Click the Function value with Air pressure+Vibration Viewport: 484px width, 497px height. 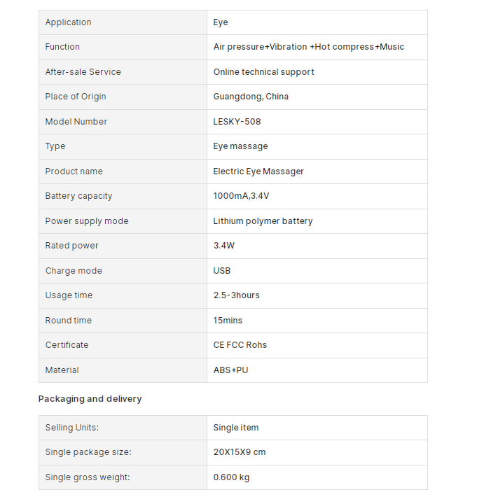coord(309,47)
